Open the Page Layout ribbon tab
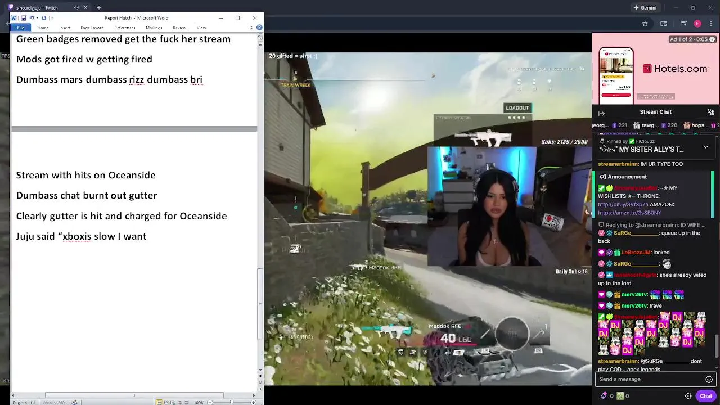Viewport: 720px width, 405px height. pos(92,28)
